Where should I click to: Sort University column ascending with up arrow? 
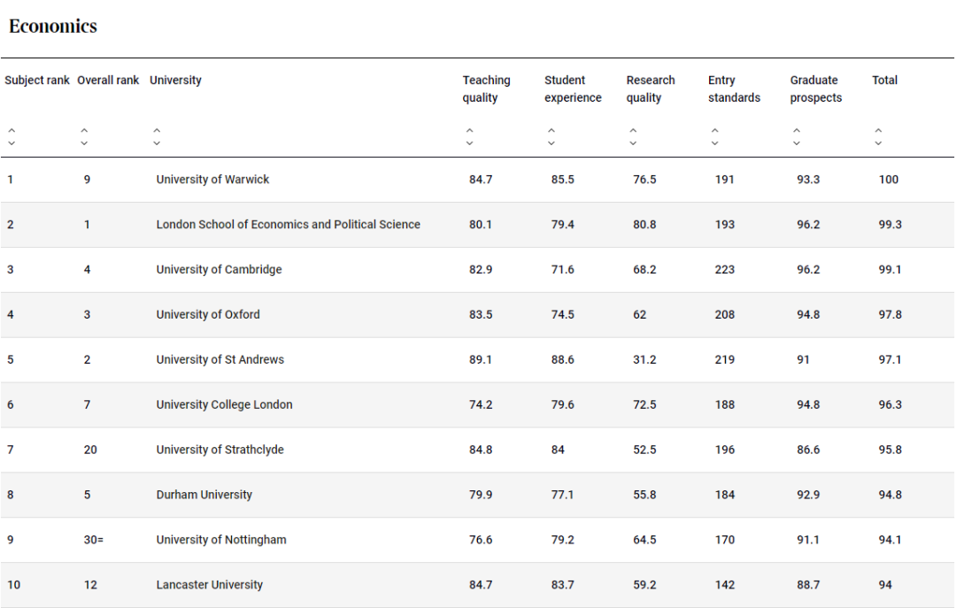[157, 131]
